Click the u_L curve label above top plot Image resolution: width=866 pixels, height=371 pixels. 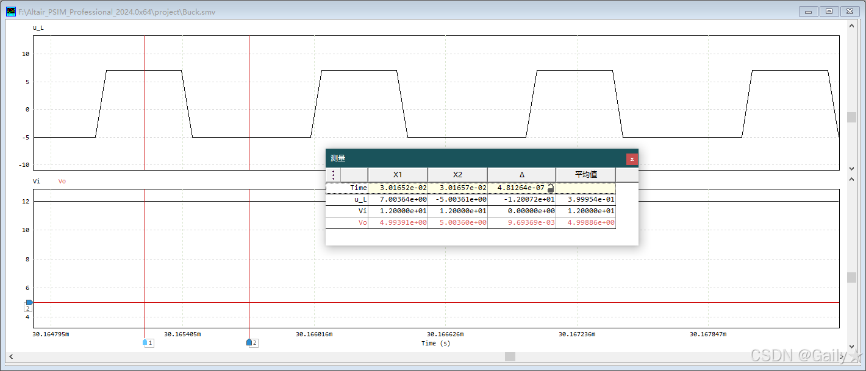coord(38,28)
